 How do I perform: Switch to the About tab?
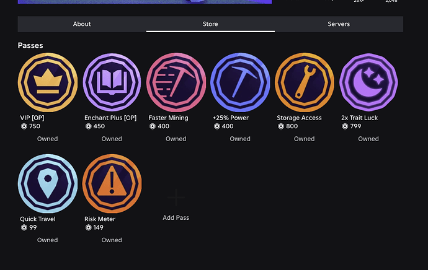82,24
